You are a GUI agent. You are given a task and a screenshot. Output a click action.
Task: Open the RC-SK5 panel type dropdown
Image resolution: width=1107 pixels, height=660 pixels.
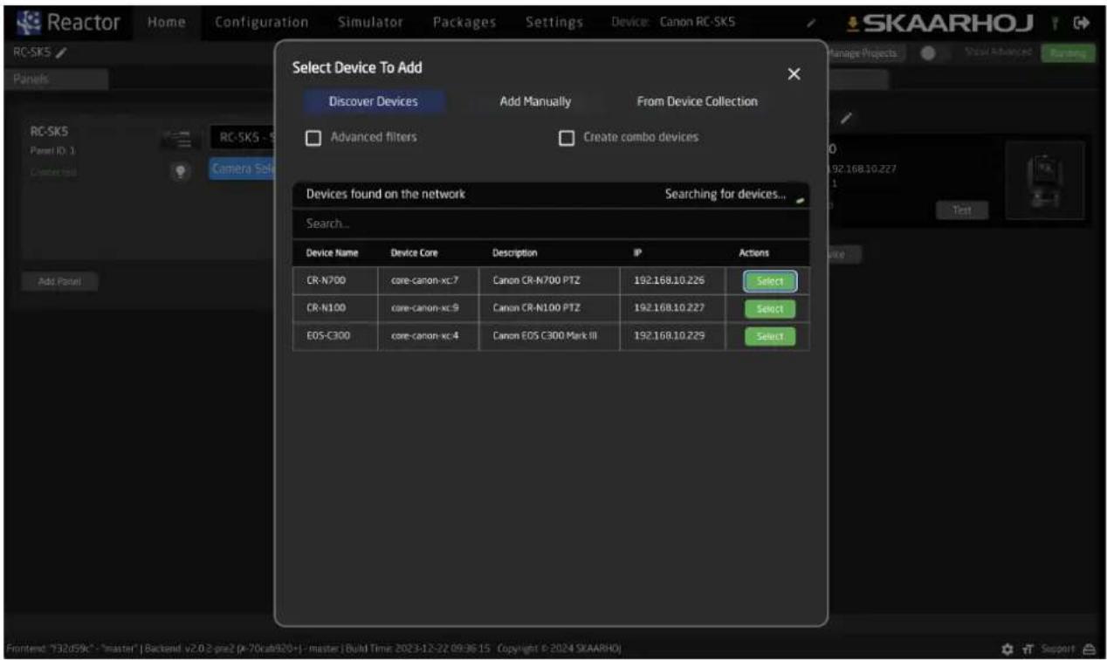tap(242, 138)
